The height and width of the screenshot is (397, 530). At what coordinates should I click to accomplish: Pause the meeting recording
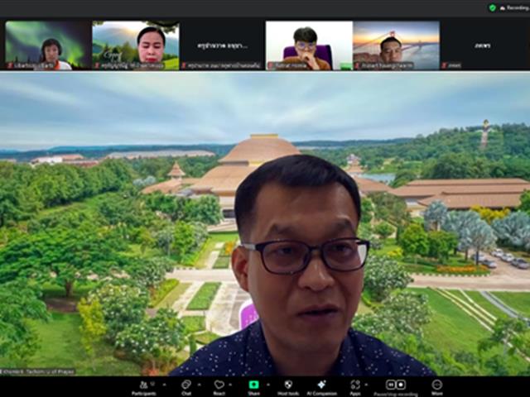click(x=390, y=385)
